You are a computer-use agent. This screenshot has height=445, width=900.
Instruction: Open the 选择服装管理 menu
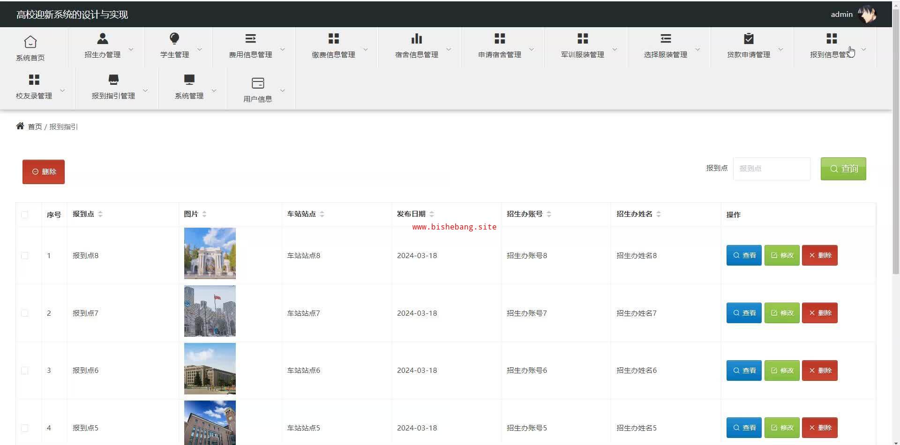[665, 47]
